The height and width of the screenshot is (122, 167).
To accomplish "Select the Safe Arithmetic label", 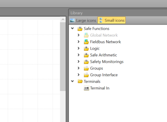I will click(x=104, y=55).
